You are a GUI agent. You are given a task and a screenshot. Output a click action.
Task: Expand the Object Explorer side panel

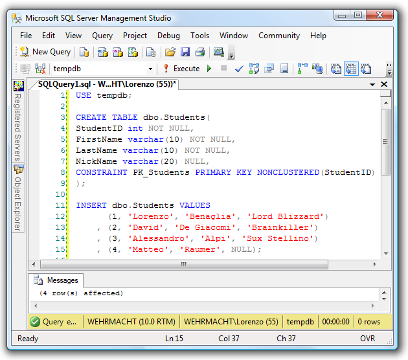tap(18, 198)
